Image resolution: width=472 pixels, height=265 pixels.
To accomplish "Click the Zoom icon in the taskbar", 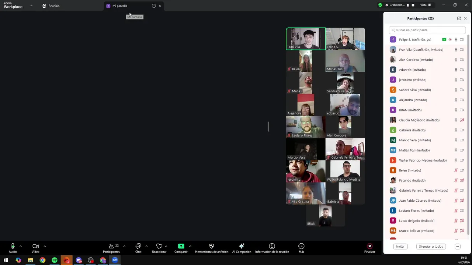I will (x=115, y=260).
